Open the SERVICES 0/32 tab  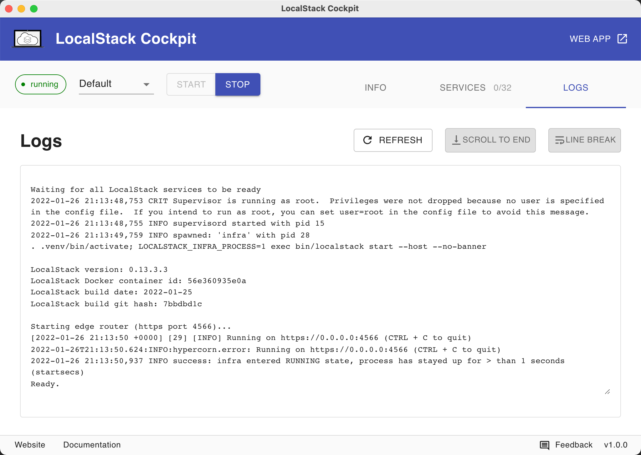[475, 87]
